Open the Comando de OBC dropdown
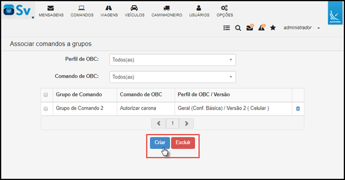The image size is (345, 180). coord(172,77)
